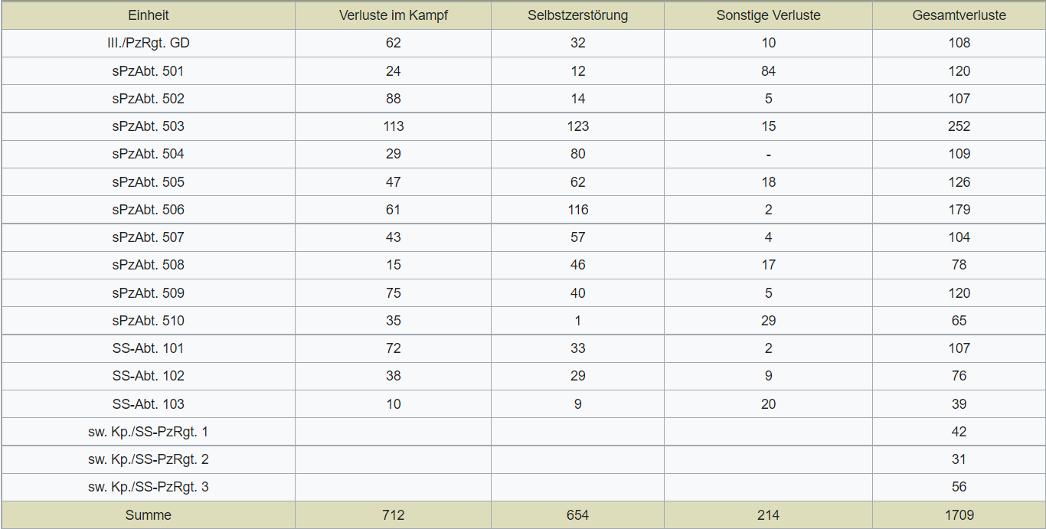
Task: Select the Verluste im Kampf header
Action: (393, 15)
